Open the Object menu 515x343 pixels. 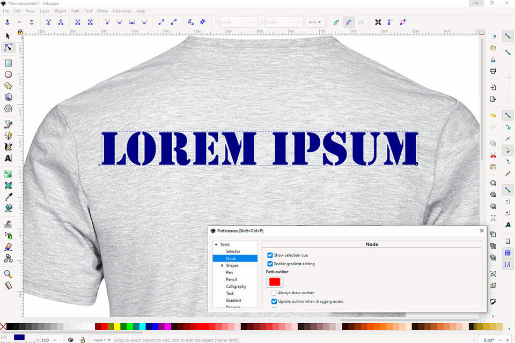pos(60,11)
